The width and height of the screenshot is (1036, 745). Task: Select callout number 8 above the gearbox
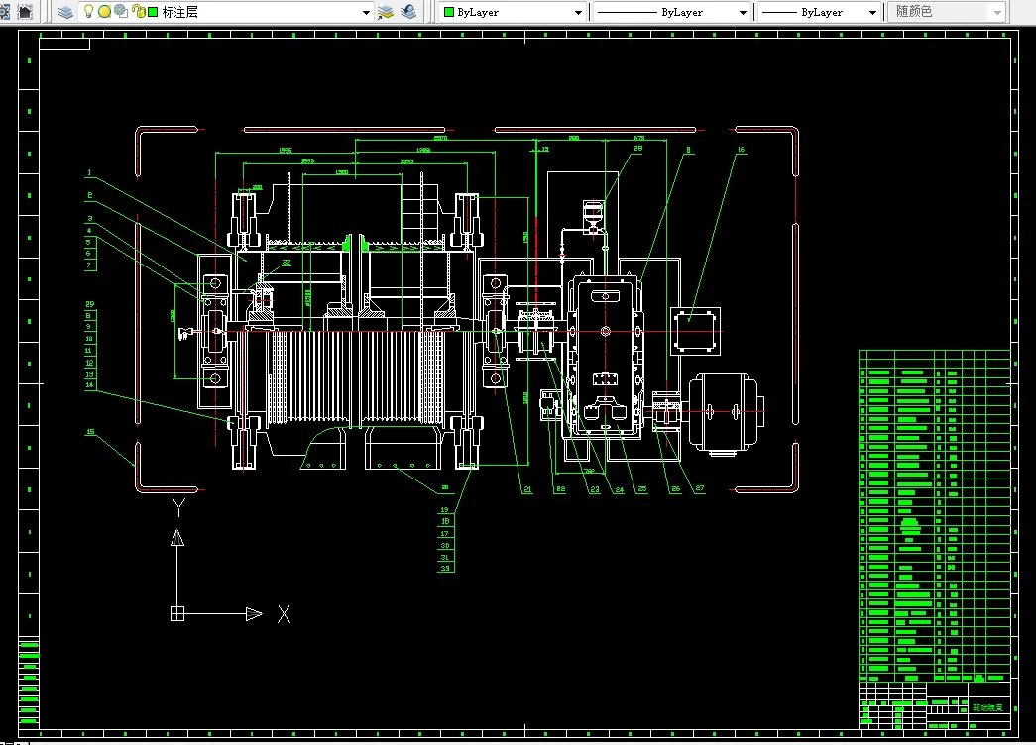(688, 150)
